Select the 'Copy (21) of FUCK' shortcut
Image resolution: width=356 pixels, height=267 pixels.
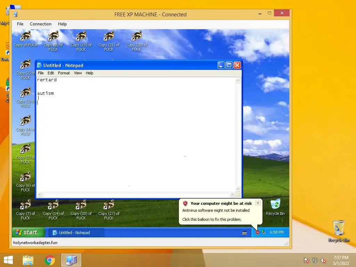[109, 41]
